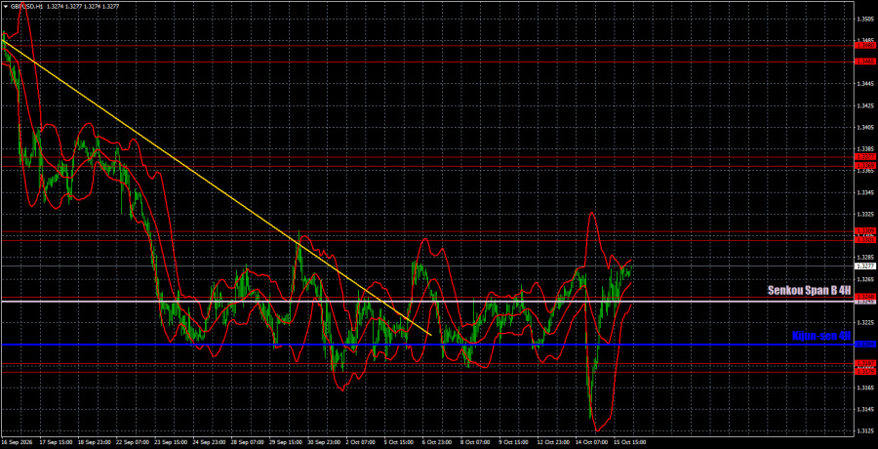Image resolution: width=878 pixels, height=449 pixels.
Task: Click the 1.3425 value on price axis
Action: pos(864,105)
